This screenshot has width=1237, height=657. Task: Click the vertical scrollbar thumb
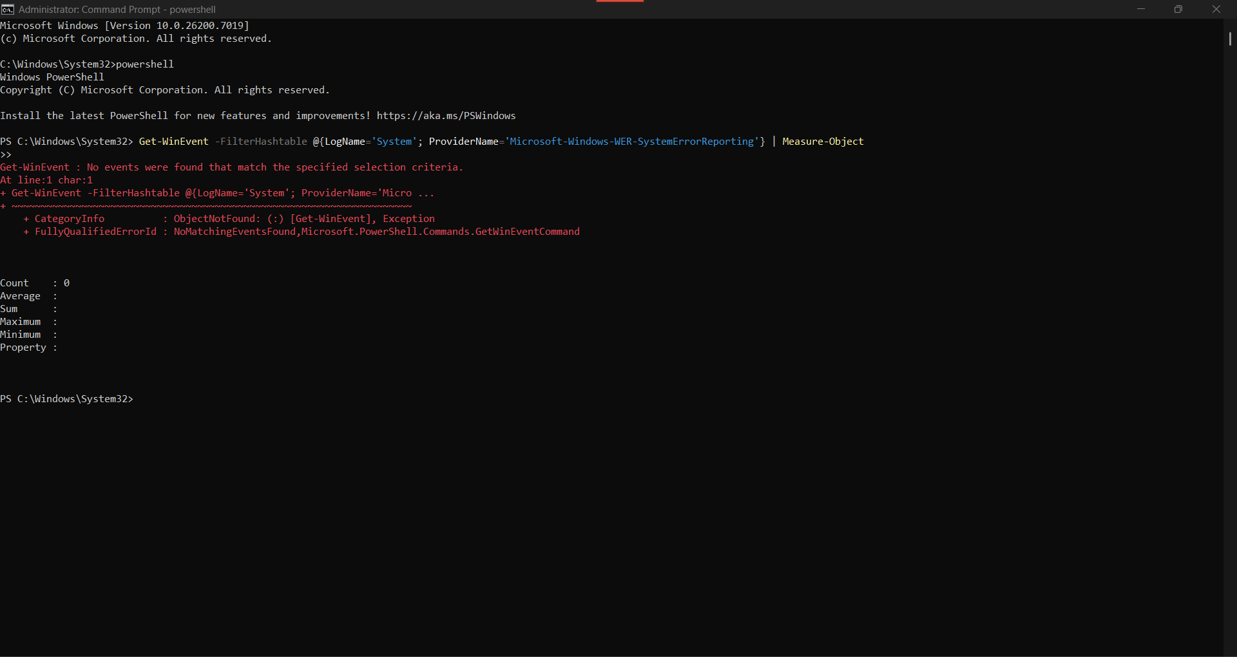point(1230,39)
